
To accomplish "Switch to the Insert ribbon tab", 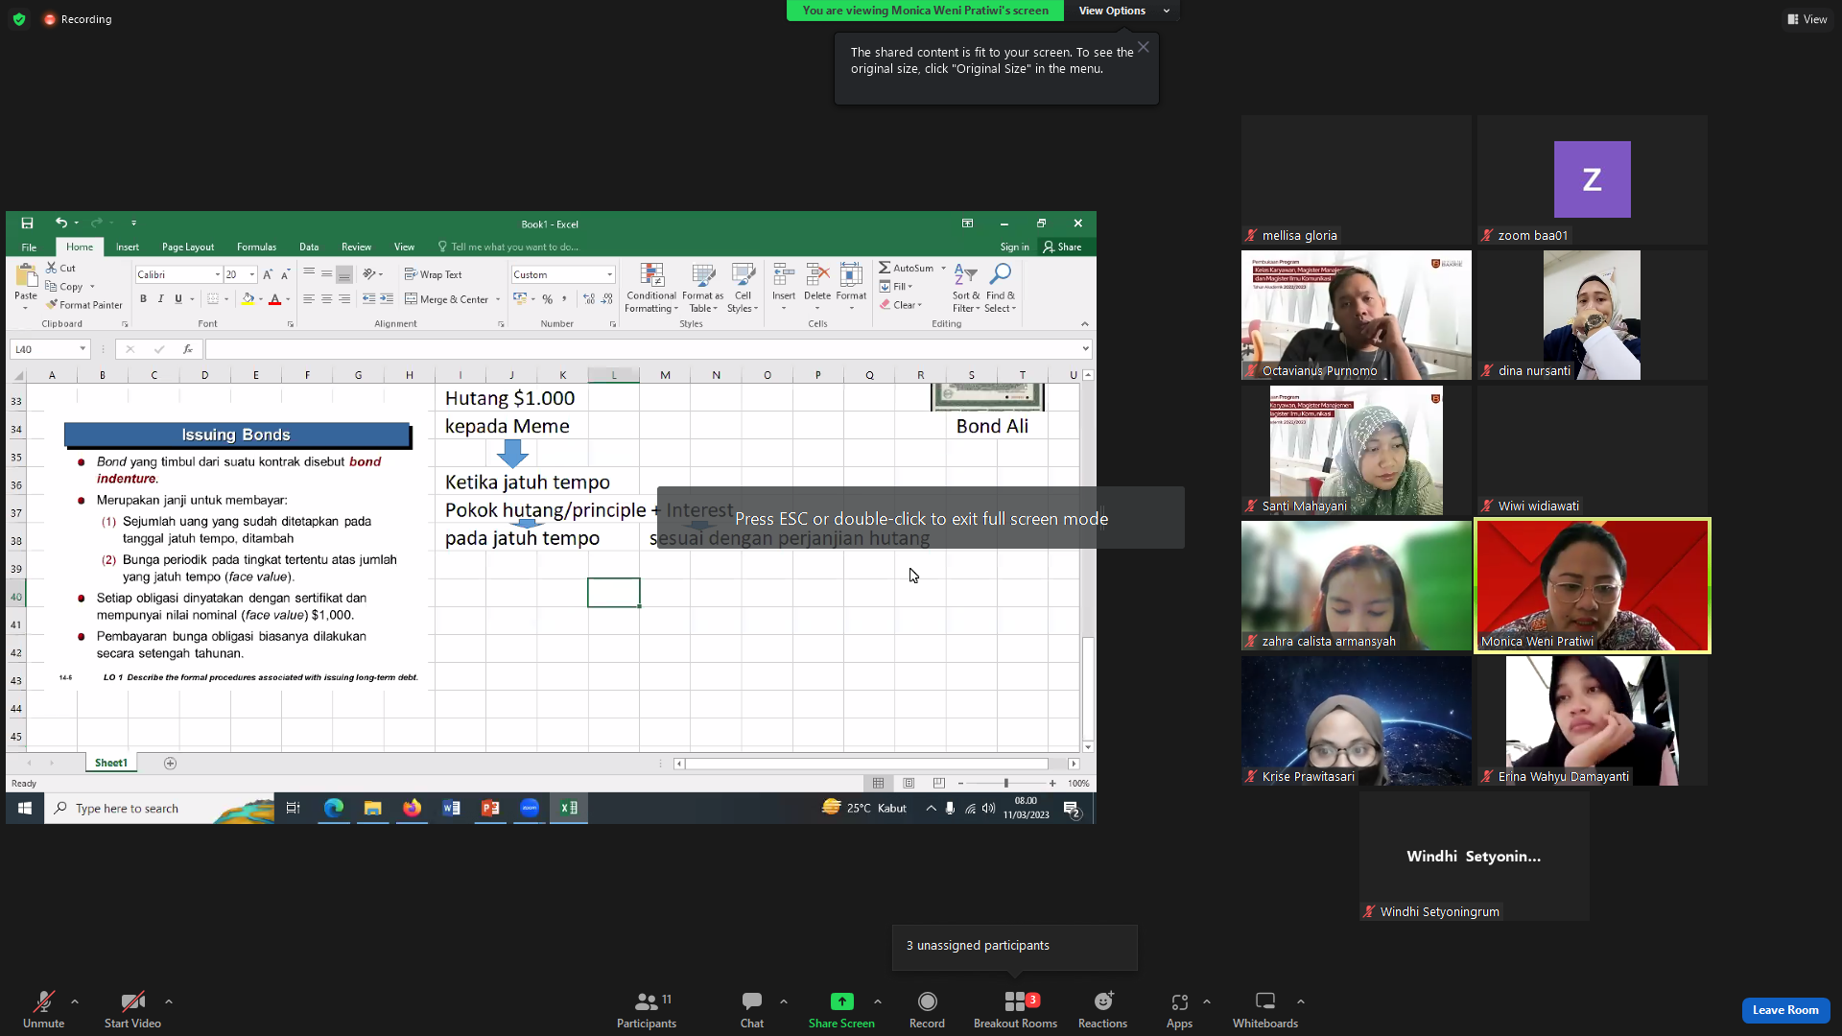I will [x=128, y=247].
